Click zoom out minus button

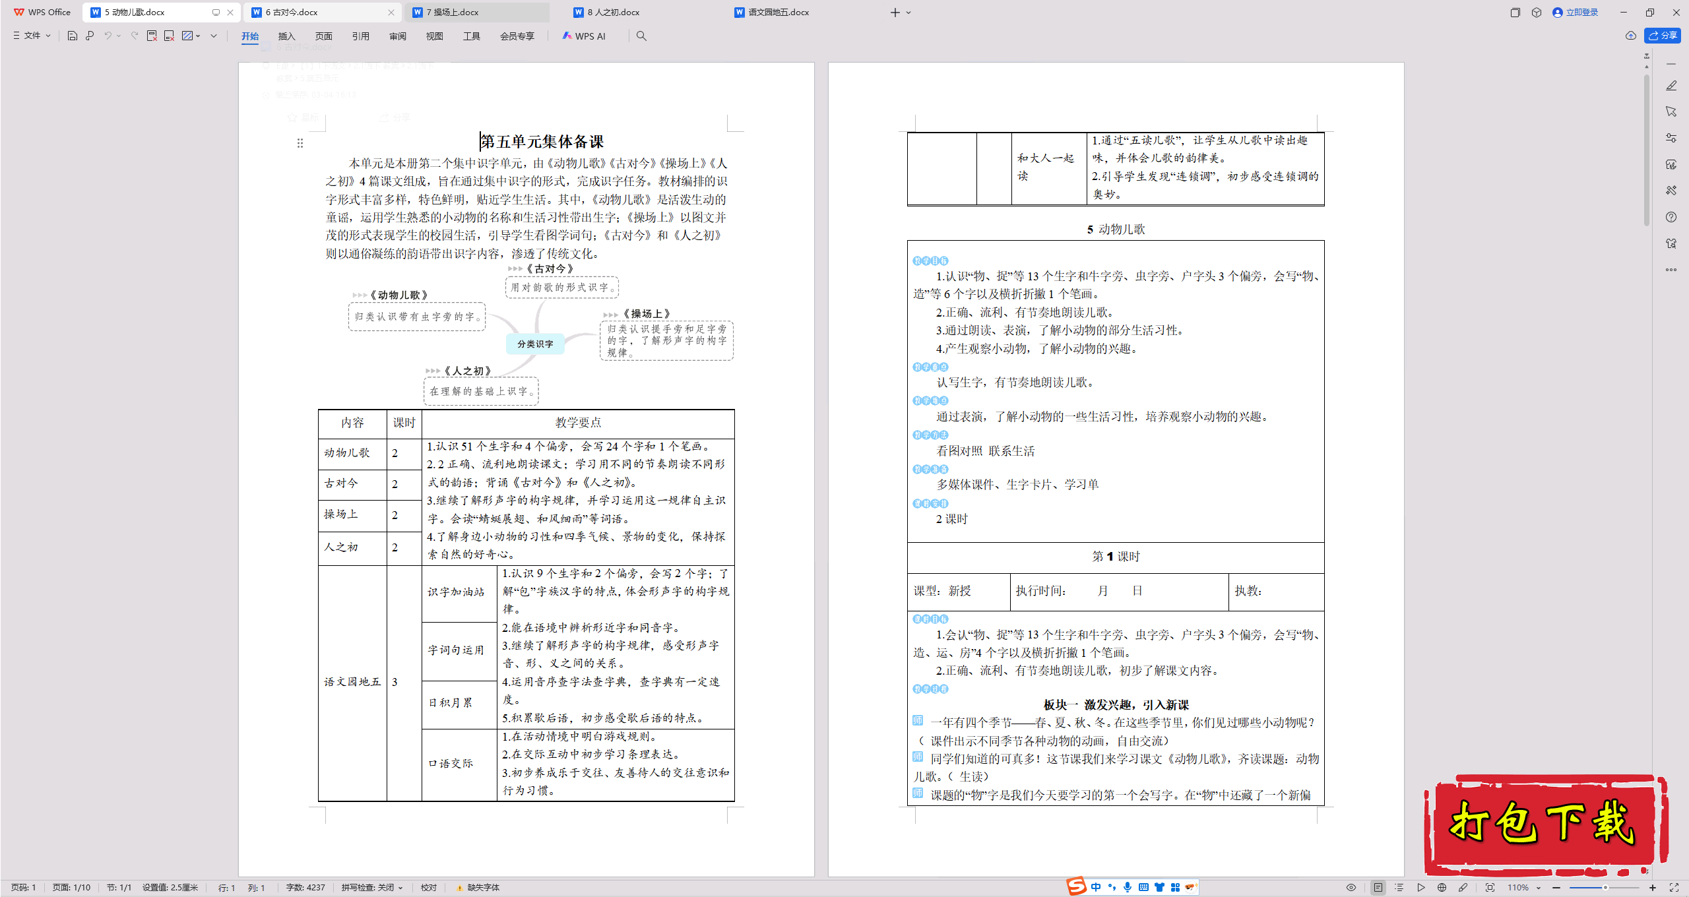tap(1556, 888)
